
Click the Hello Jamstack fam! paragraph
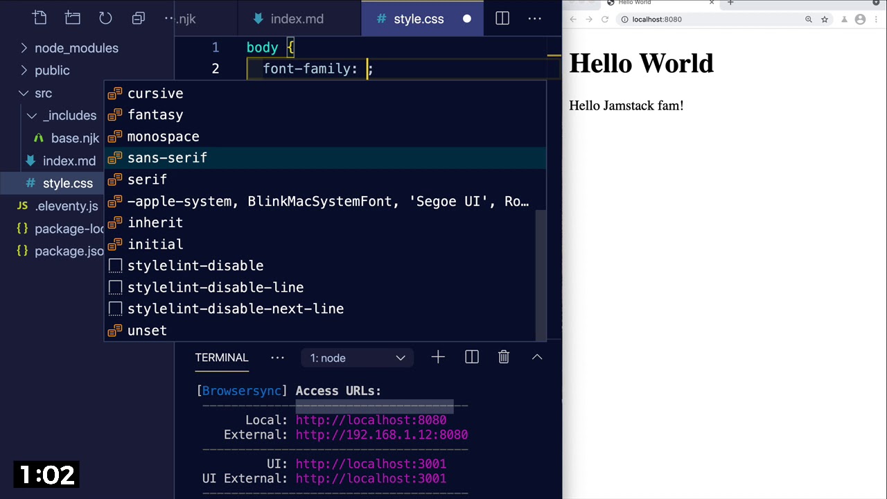[626, 105]
